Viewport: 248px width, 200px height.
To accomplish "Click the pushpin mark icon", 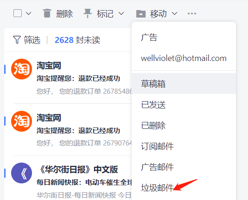I will (88, 13).
